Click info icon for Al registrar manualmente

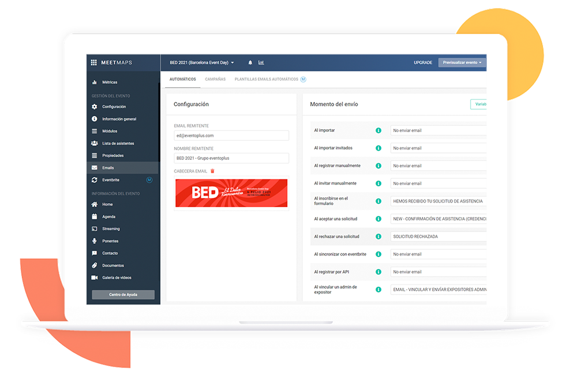(x=379, y=166)
